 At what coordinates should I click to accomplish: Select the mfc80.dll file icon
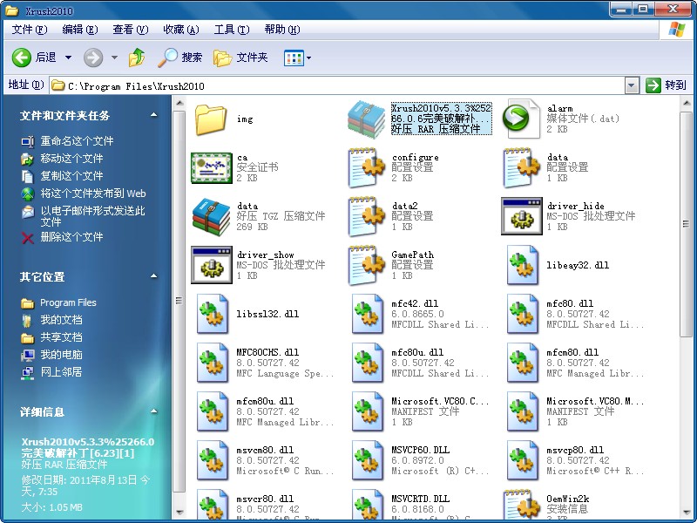point(523,314)
